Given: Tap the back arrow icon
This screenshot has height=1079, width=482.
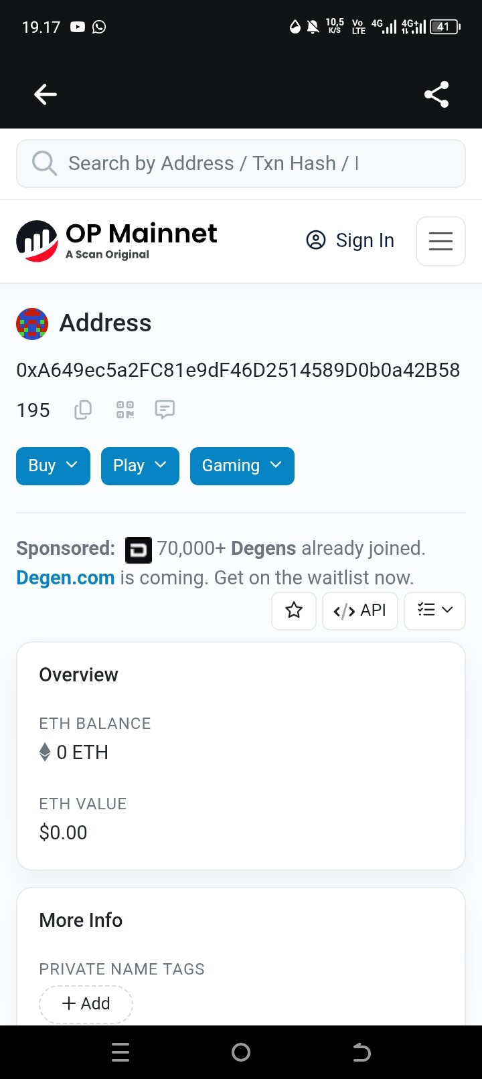Looking at the screenshot, I should point(46,94).
